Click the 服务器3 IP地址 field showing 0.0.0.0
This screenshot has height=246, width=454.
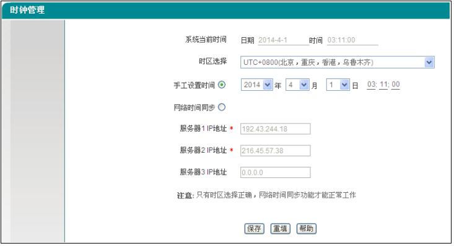[x=276, y=172]
